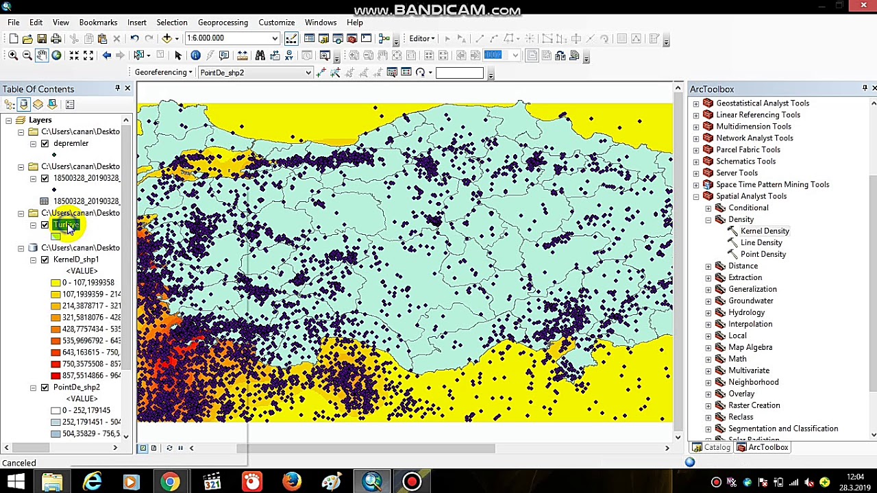
Task: Activate the Identify tool
Action: (x=195, y=55)
